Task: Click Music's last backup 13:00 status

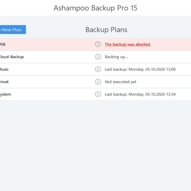Action: click(x=140, y=69)
